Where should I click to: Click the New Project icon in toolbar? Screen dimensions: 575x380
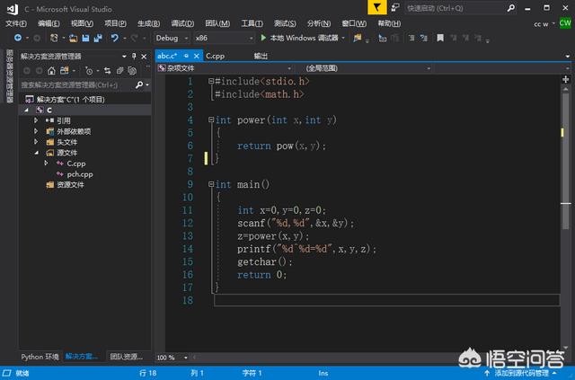coord(54,38)
